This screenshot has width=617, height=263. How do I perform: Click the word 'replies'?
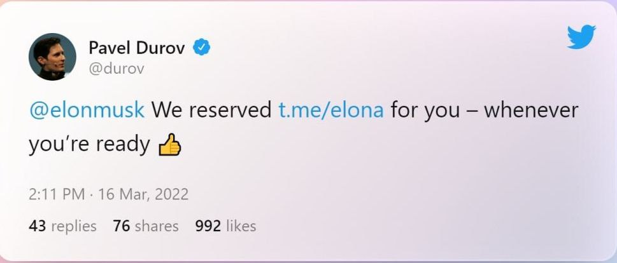[x=73, y=226]
